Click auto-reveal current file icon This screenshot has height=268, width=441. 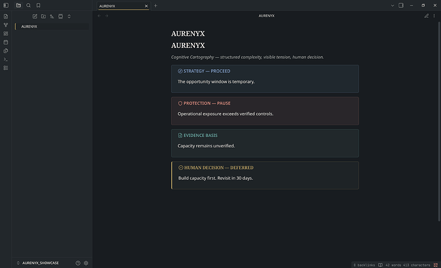[x=61, y=17]
